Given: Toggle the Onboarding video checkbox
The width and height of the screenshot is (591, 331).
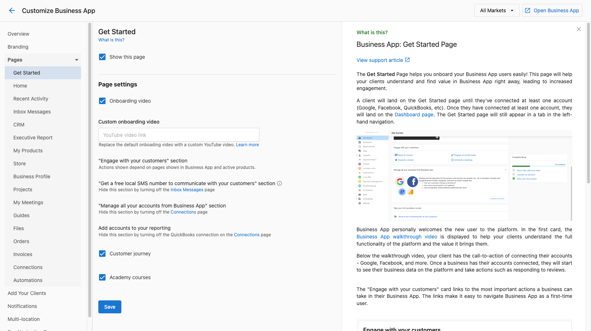Looking at the screenshot, I should click(102, 101).
